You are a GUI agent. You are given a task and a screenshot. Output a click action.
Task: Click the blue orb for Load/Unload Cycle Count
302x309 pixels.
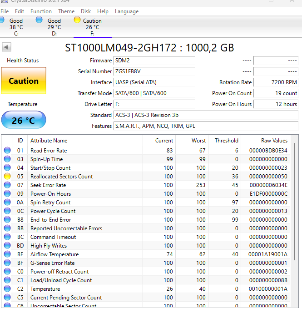coord(7,280)
